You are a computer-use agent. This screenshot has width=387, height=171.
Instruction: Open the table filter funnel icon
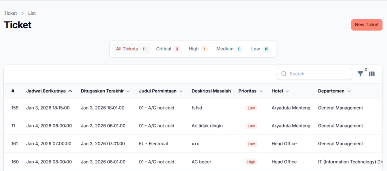[360, 74]
